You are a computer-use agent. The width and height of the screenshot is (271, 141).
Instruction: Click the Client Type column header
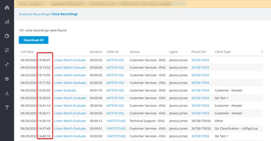(223, 52)
